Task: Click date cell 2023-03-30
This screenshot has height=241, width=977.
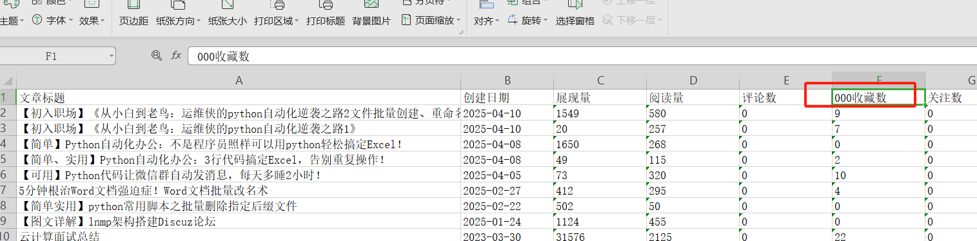Action: click(x=508, y=235)
